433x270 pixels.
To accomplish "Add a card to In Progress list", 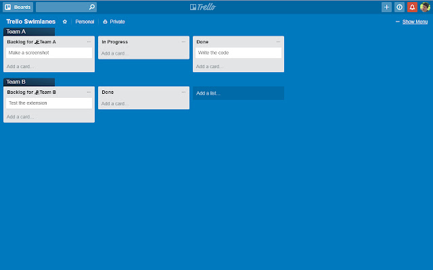I will pyautogui.click(x=115, y=53).
